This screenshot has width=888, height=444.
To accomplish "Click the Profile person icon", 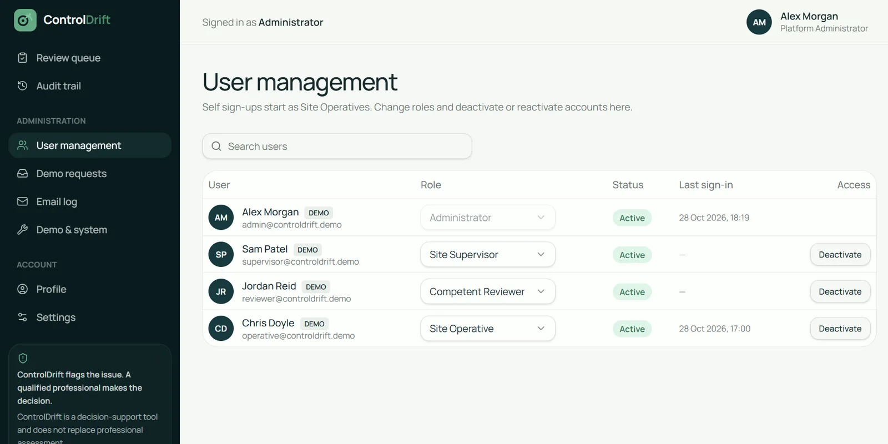I will [x=23, y=289].
